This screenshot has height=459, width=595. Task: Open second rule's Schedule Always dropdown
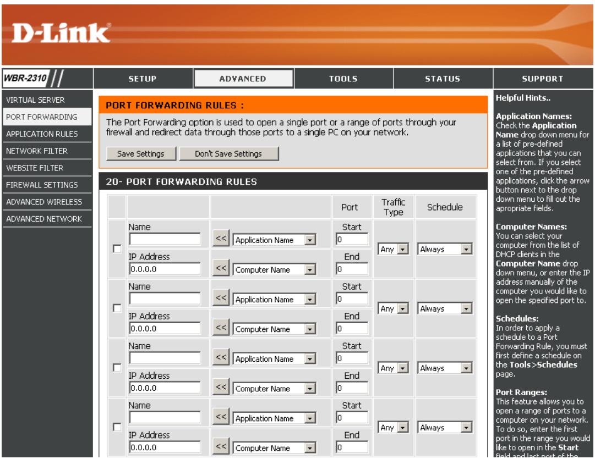click(445, 308)
